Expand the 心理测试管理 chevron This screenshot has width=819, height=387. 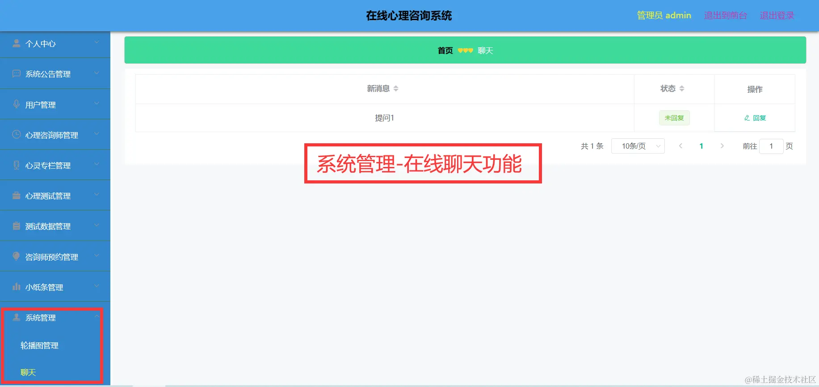point(97,195)
